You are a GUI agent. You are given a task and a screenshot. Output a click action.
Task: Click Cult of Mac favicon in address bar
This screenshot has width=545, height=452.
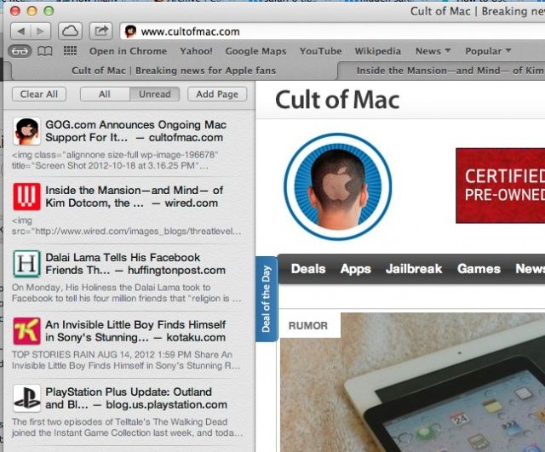[130, 31]
